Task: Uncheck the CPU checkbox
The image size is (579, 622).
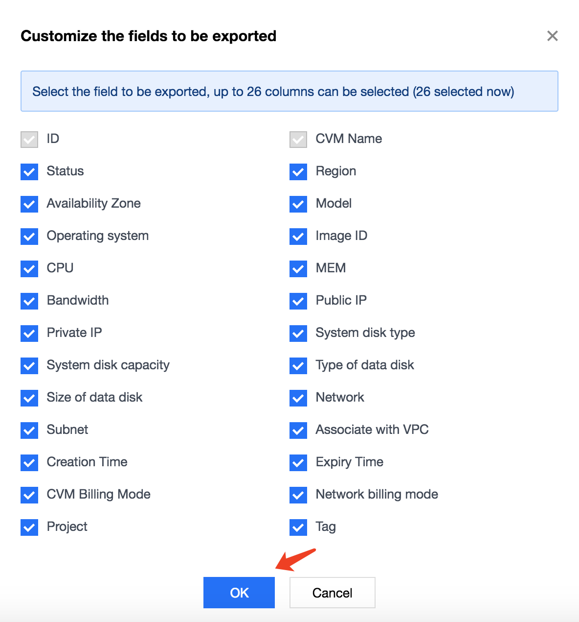Action: [29, 268]
